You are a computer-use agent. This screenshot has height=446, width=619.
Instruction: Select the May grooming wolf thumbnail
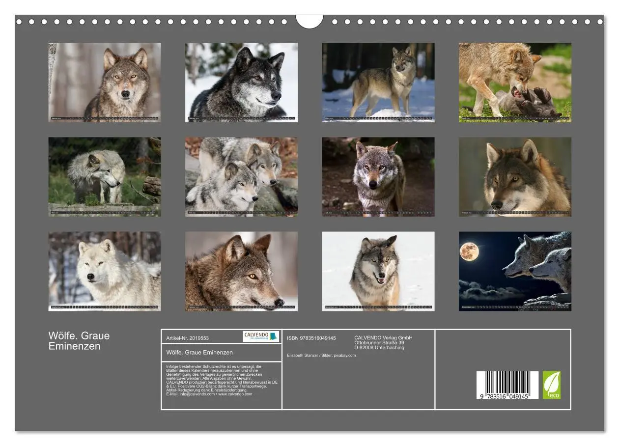105,176
